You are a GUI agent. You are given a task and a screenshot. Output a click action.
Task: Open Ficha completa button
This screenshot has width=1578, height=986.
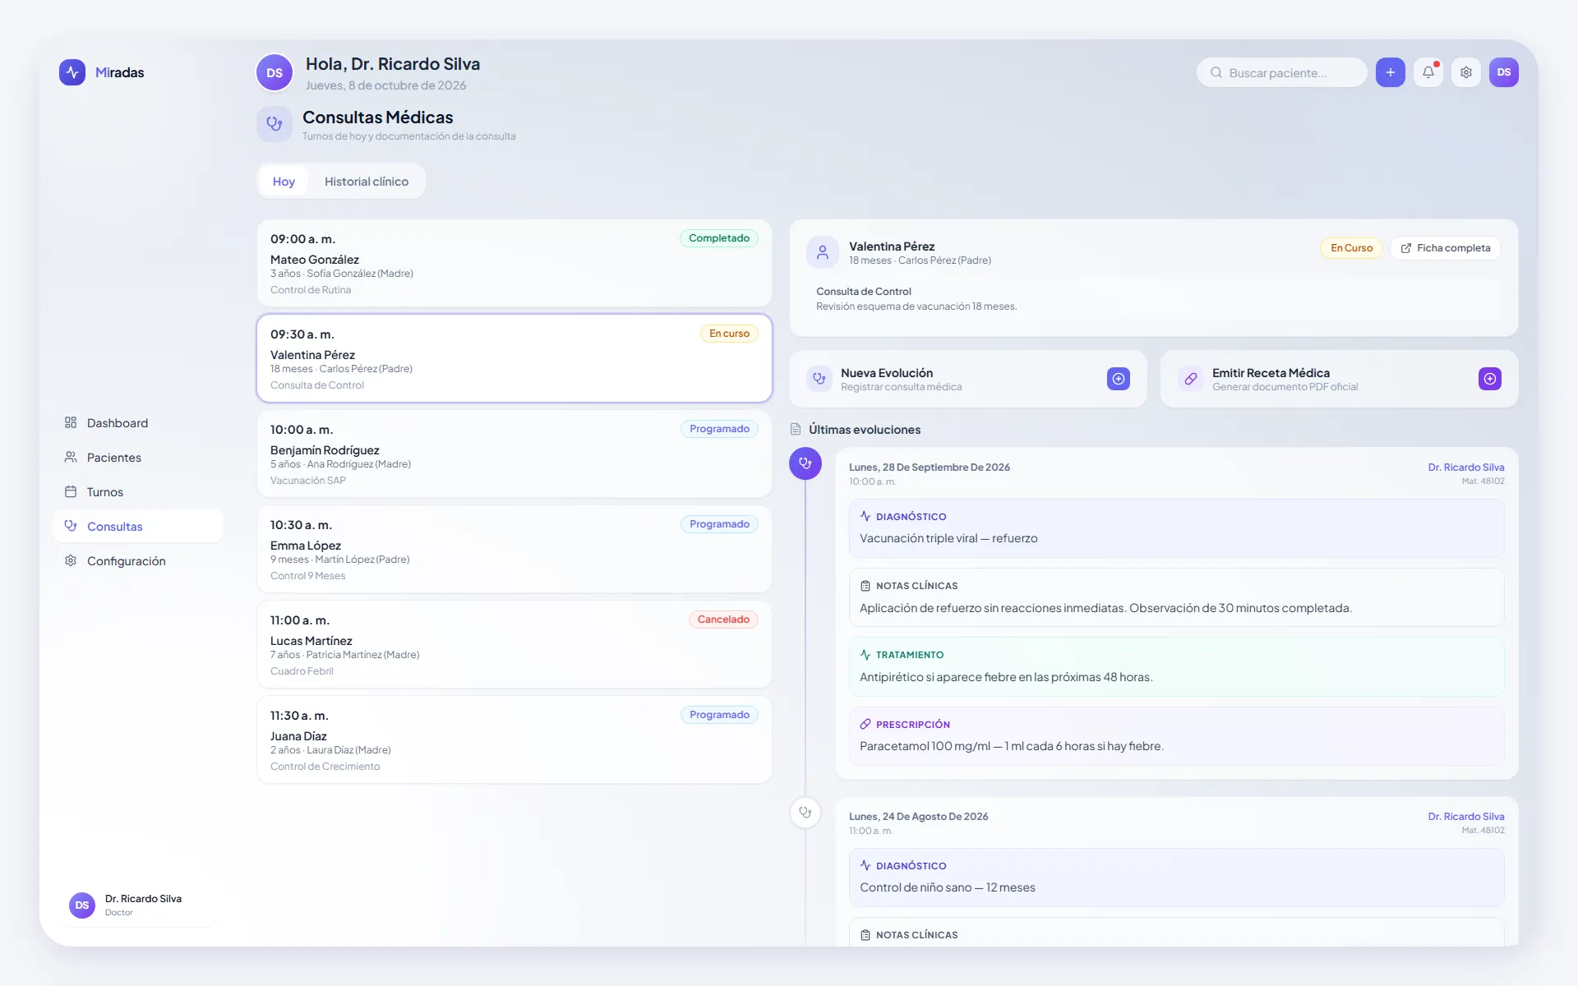click(x=1446, y=248)
